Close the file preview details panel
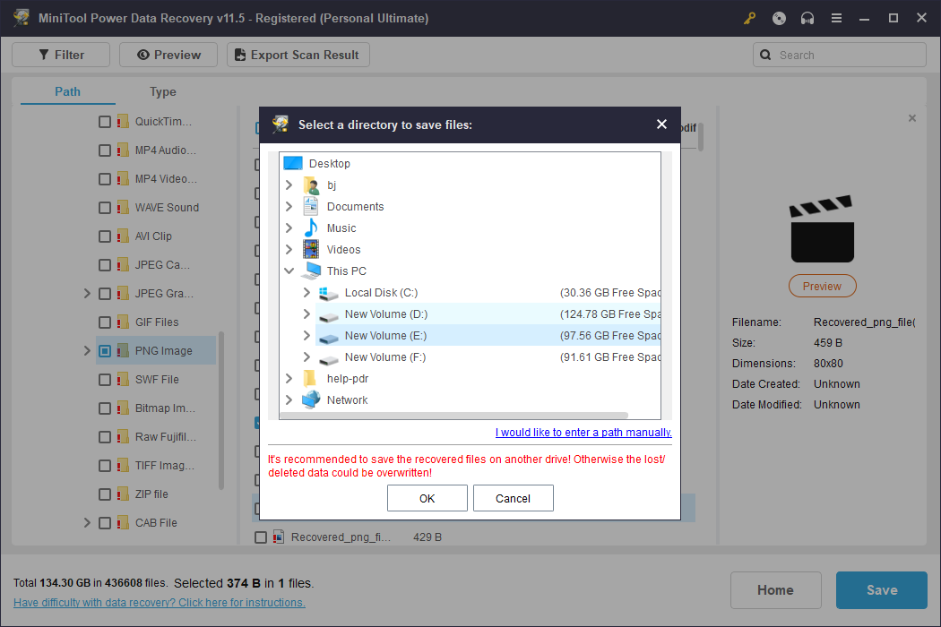This screenshot has width=941, height=627. point(912,118)
